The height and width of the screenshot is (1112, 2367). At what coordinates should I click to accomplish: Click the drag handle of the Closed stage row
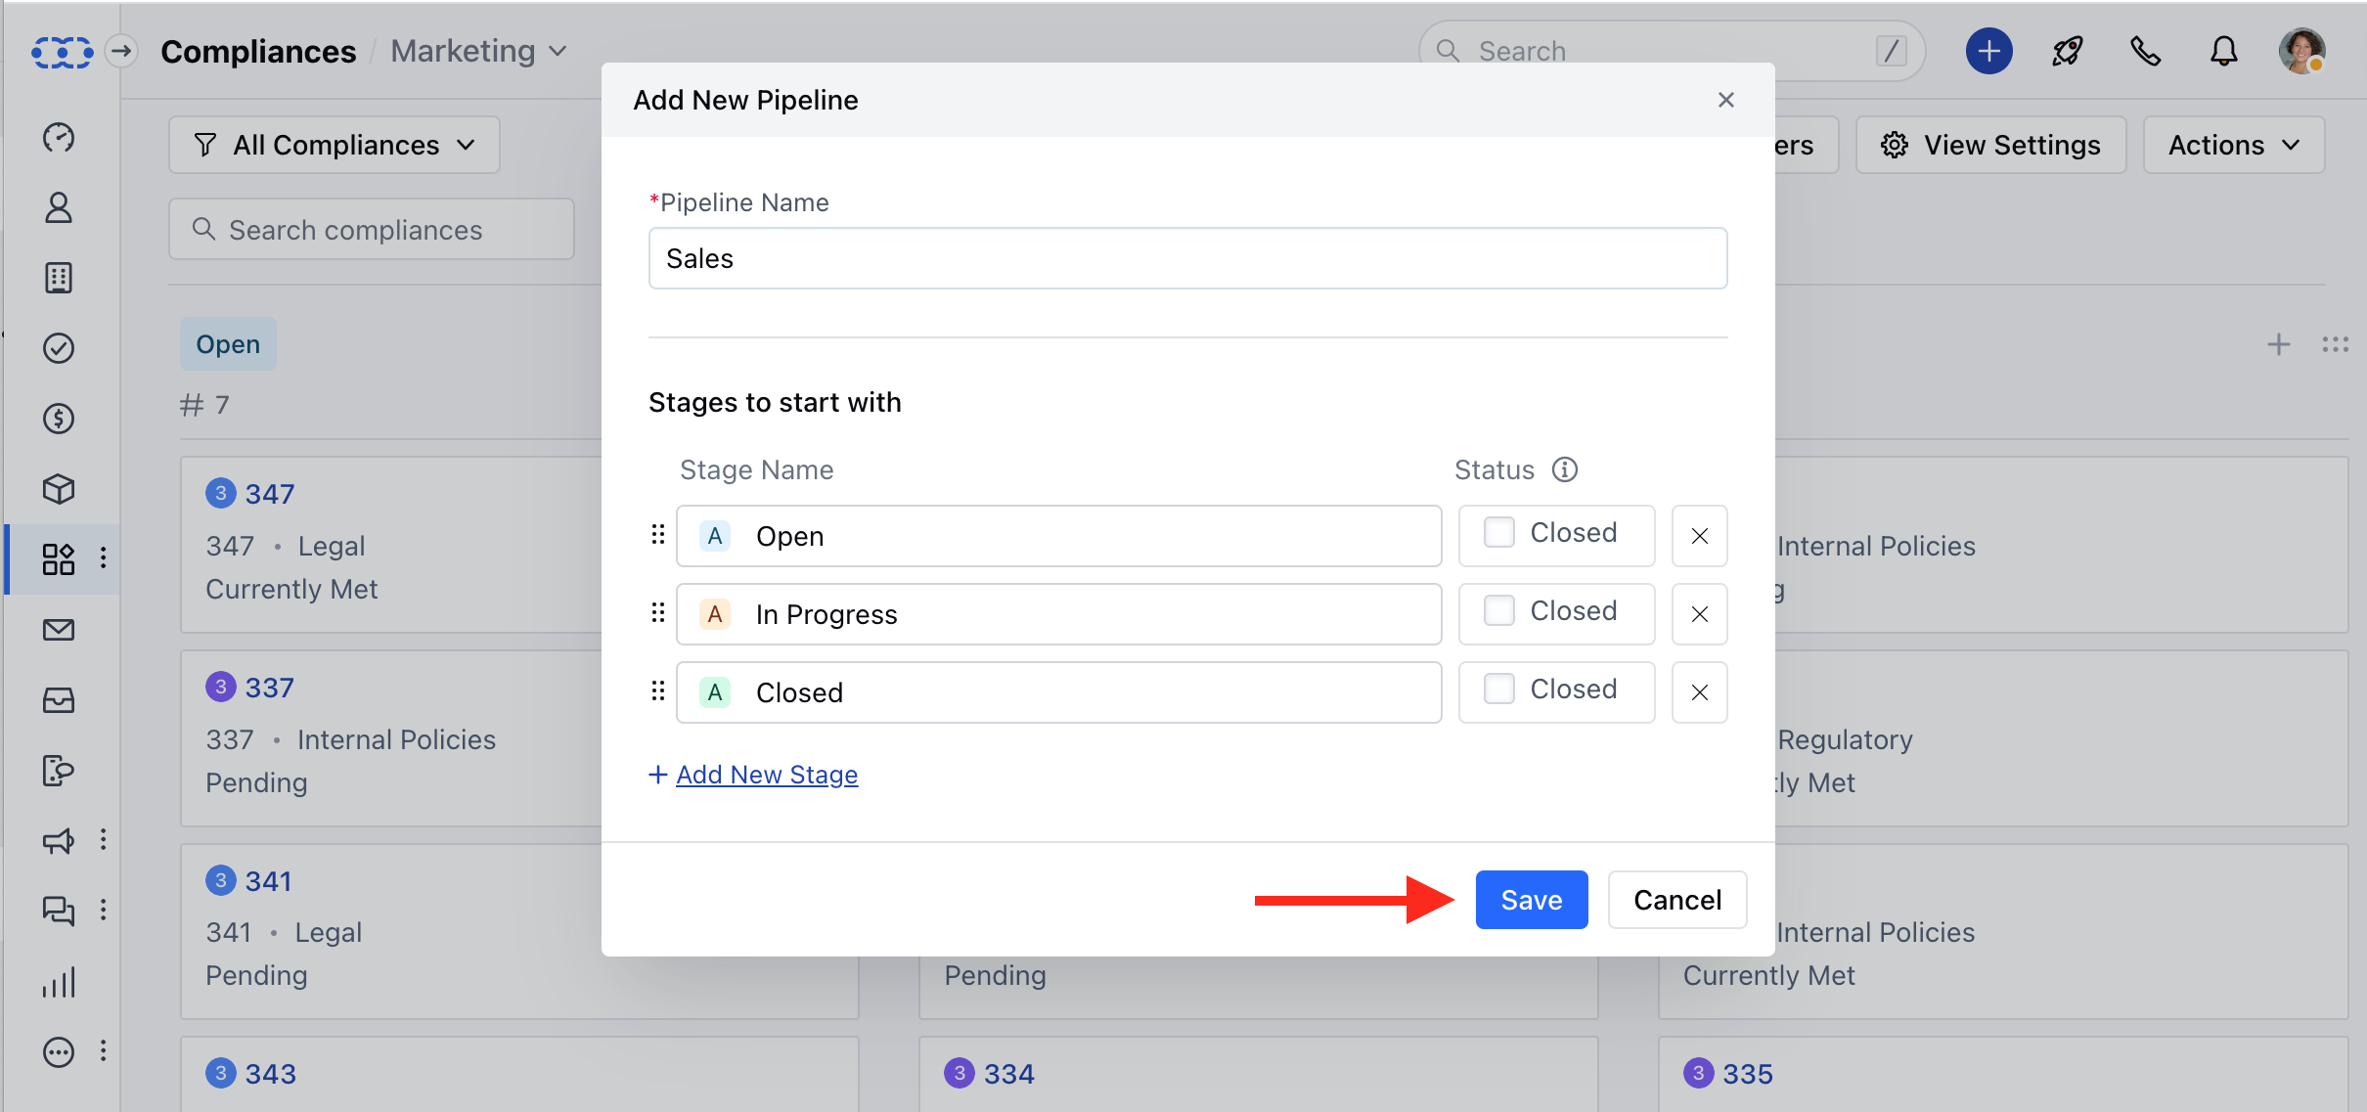coord(658,691)
